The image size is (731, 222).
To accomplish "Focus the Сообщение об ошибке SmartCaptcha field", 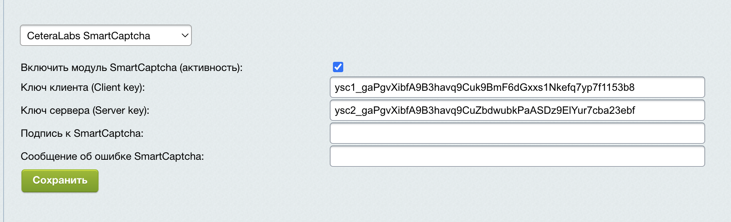I will (x=516, y=156).
